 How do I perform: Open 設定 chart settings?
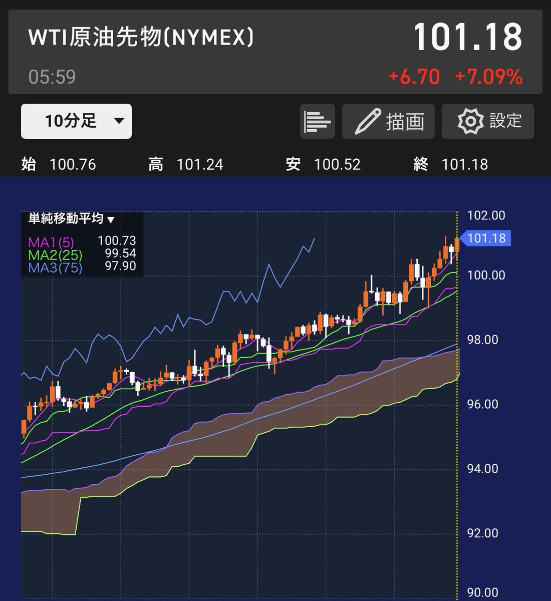pos(488,121)
